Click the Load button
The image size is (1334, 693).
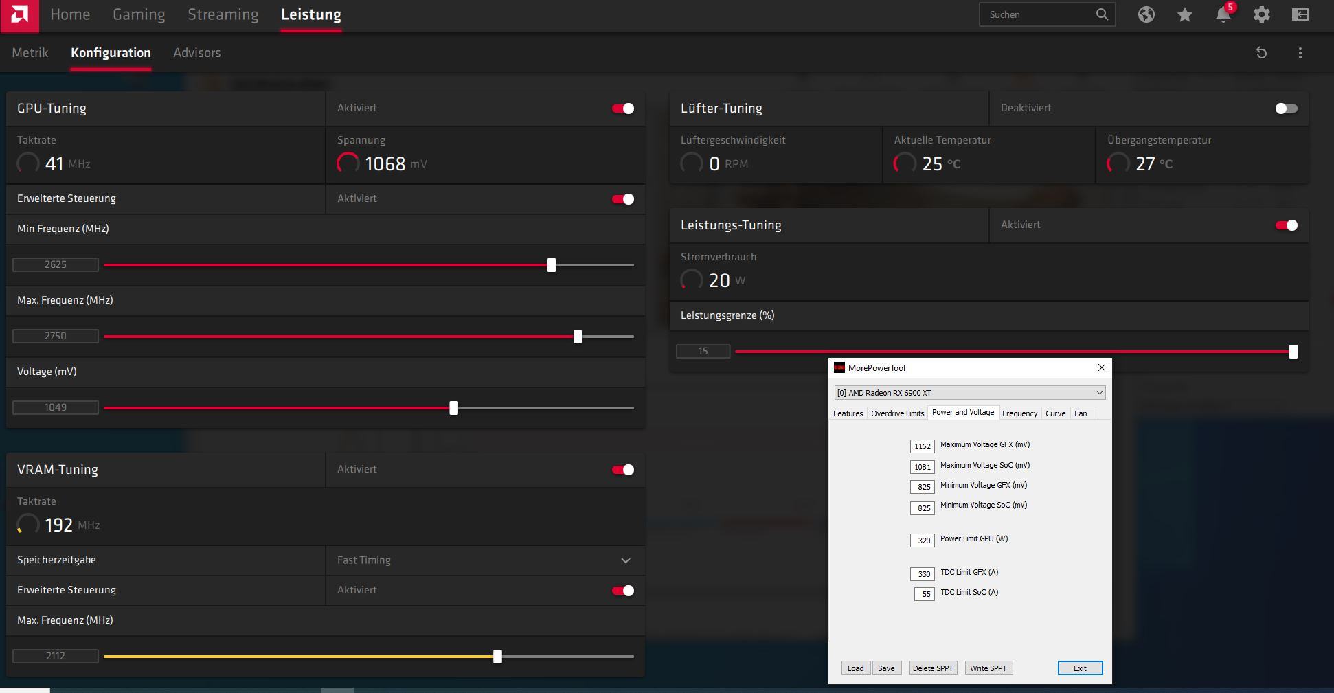tap(855, 668)
